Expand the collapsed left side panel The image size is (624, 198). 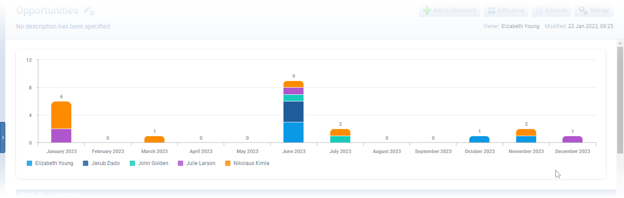[x=3, y=137]
